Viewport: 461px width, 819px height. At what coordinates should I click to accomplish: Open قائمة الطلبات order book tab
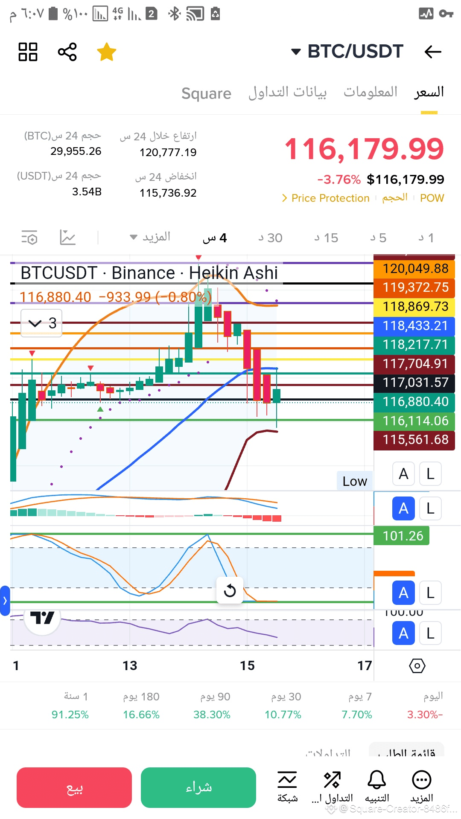click(406, 751)
